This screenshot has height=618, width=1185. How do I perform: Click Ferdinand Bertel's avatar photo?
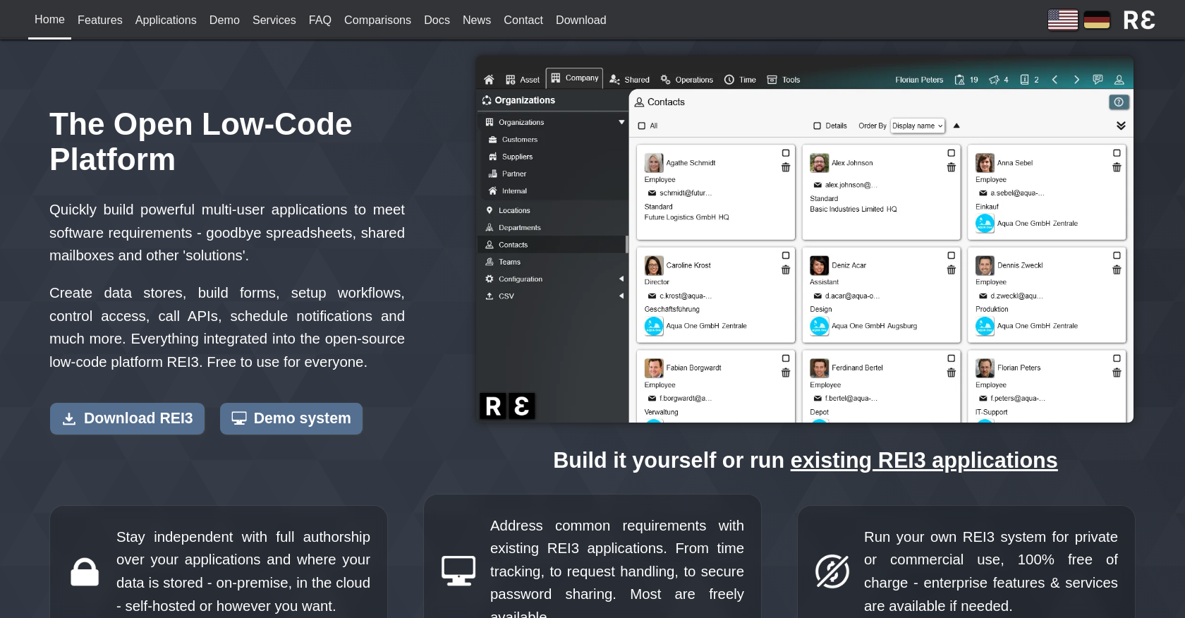pyautogui.click(x=819, y=368)
